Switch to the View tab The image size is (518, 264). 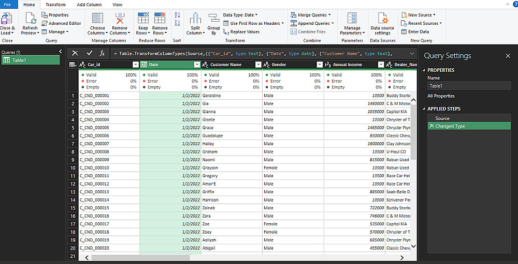[x=117, y=5]
